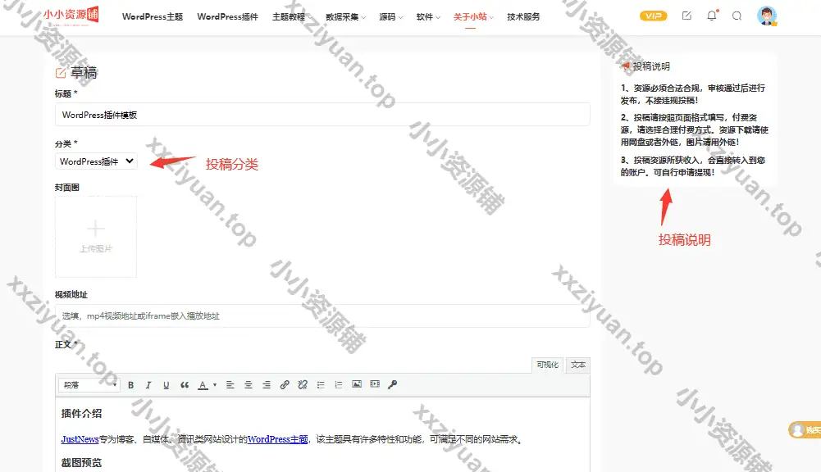The width and height of the screenshot is (821, 472).
Task: Center align text in the editor
Action: click(x=249, y=385)
